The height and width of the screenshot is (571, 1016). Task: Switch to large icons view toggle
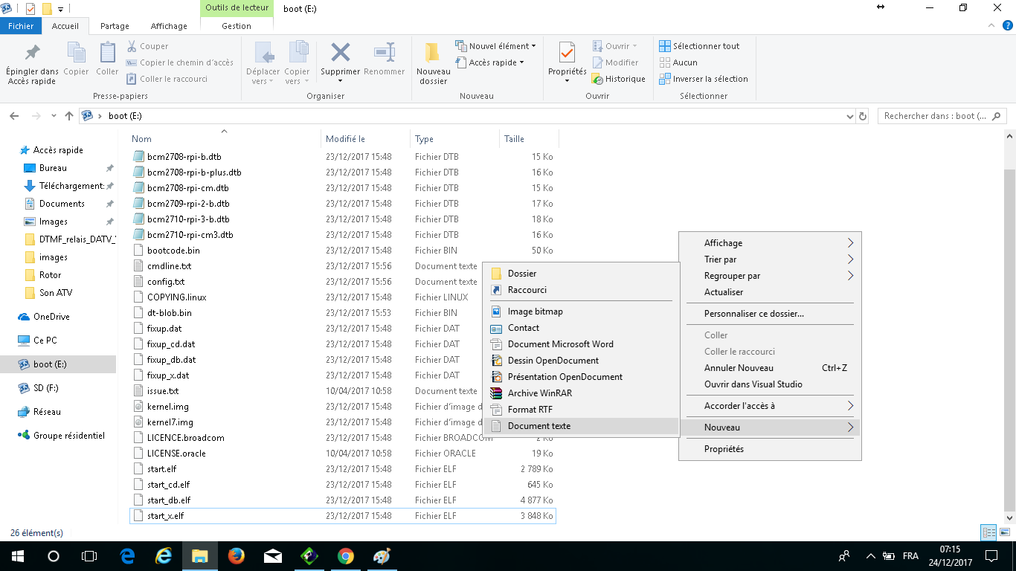(1004, 532)
